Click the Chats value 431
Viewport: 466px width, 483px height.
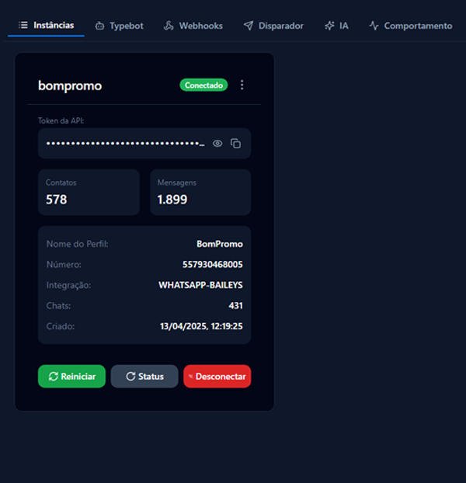coord(235,306)
